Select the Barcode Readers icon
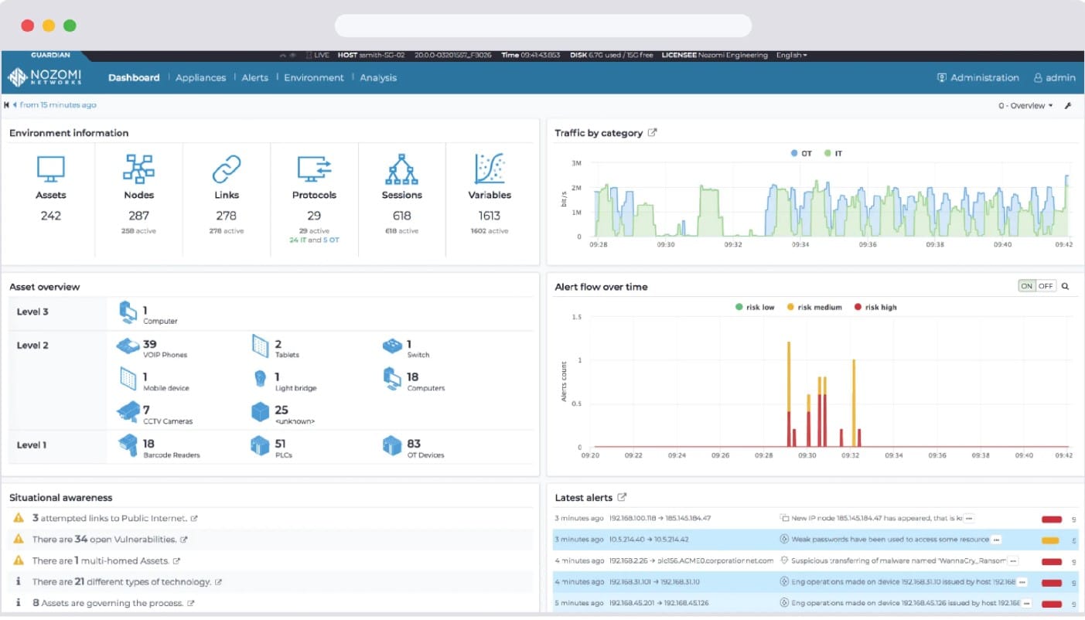Screen dimensions: 1085x620 tap(128, 445)
